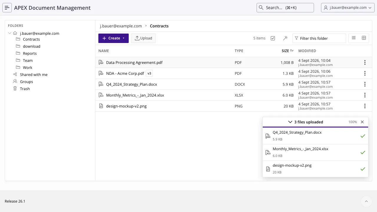Open the Trash folder

click(x=25, y=89)
